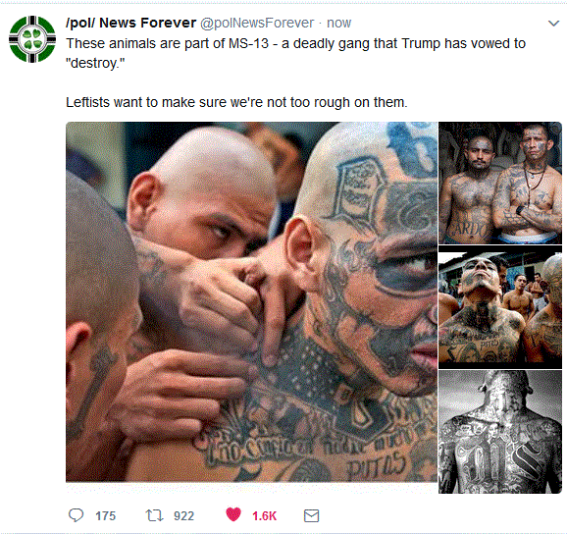Open the "now" timestamp link
The height and width of the screenshot is (534, 567).
pos(338,23)
